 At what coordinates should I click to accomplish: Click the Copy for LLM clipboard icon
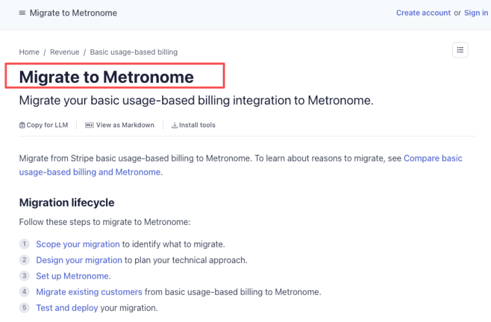pos(22,125)
